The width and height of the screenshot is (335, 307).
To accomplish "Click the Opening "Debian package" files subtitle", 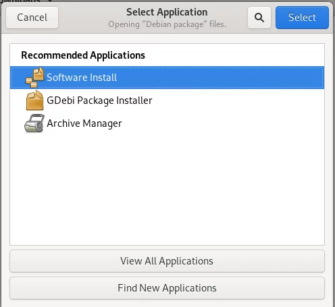I will pyautogui.click(x=167, y=24).
